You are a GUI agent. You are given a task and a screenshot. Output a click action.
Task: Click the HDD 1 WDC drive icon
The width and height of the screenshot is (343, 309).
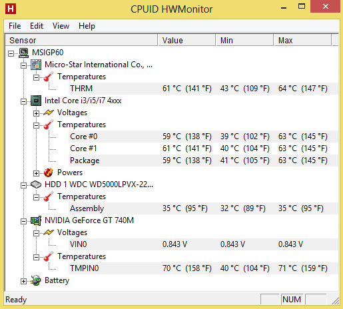36,184
